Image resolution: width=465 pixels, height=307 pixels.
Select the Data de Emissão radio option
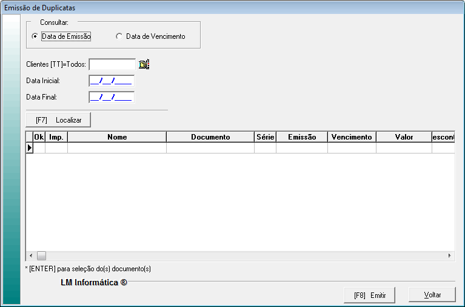[x=35, y=36]
